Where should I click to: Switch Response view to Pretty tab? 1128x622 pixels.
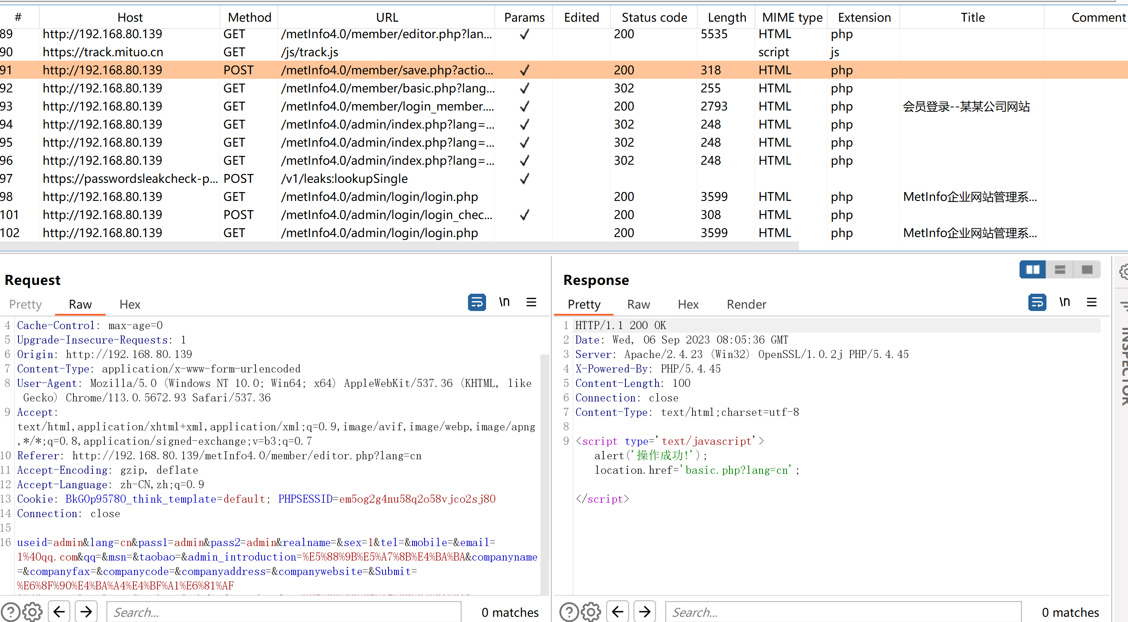pos(584,305)
